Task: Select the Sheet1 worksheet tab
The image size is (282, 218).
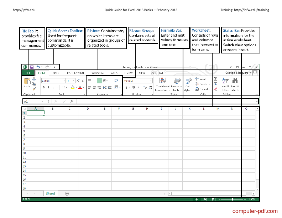Action: pyautogui.click(x=51, y=193)
